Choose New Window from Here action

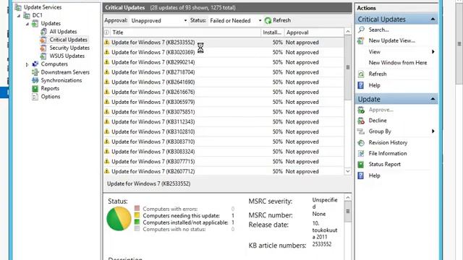tap(398, 63)
